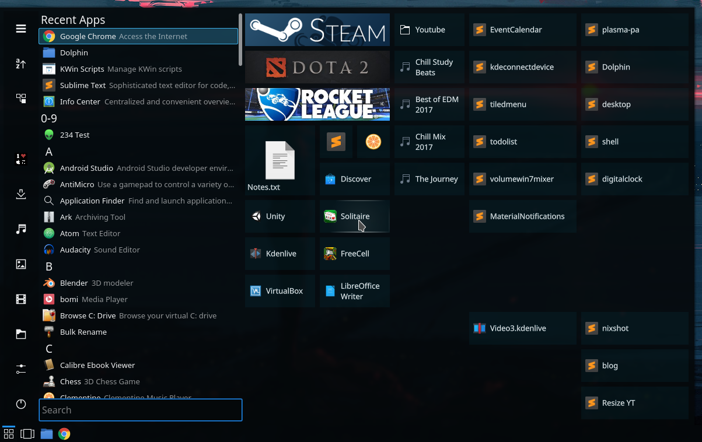Open the EventCalendar project tile

coord(523,30)
